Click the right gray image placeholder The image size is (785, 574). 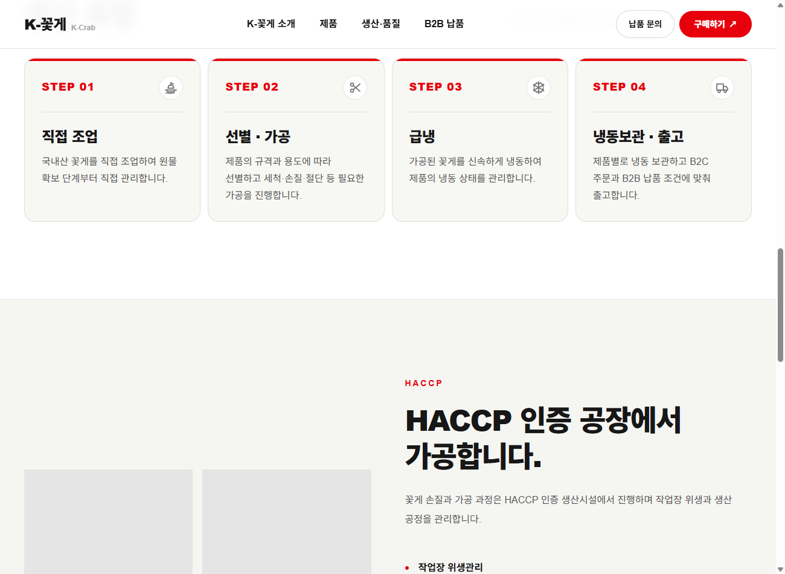(x=287, y=521)
